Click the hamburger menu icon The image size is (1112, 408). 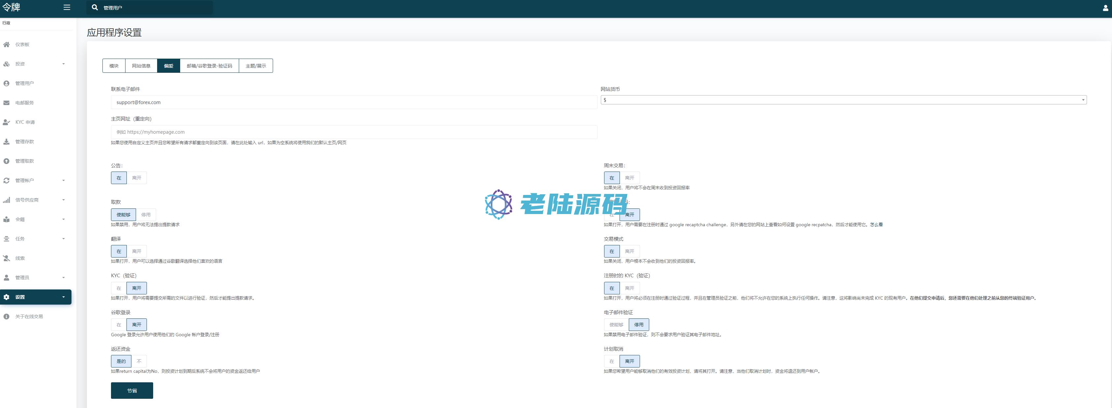pos(67,7)
